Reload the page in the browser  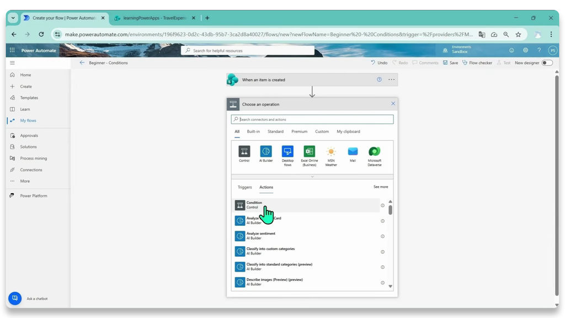(41, 34)
